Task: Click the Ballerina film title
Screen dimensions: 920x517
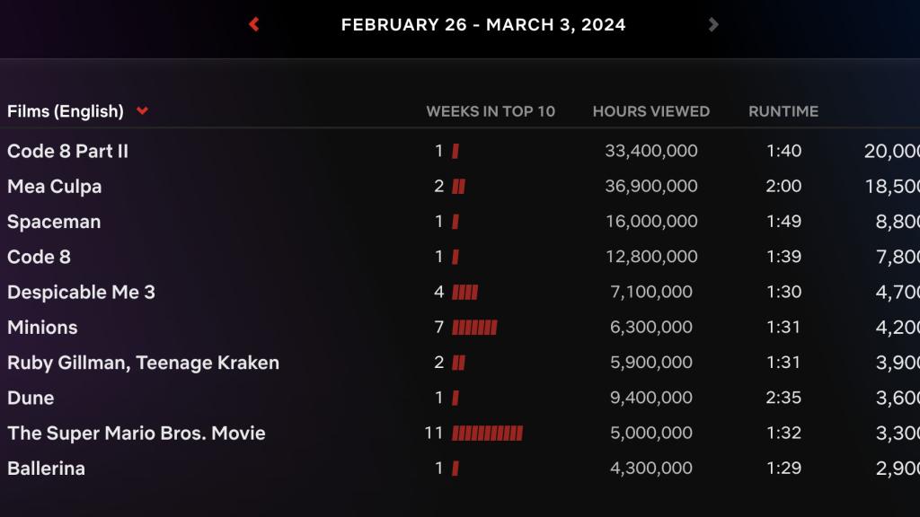Action: tap(45, 468)
